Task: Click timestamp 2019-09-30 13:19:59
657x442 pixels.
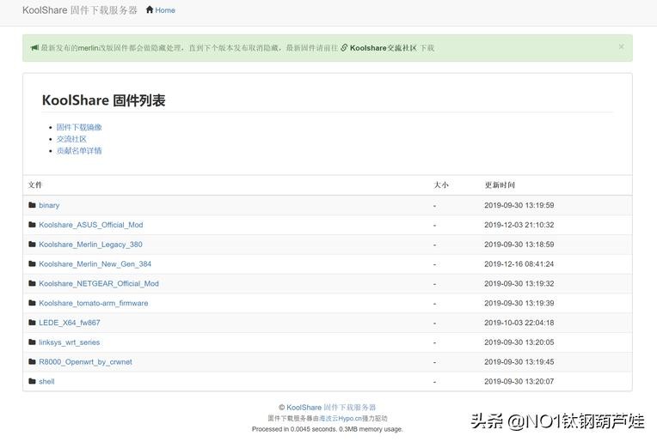Action: (519, 205)
